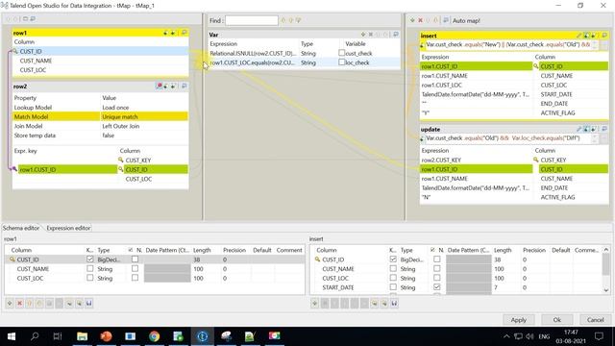The width and height of the screenshot is (615, 346).
Task: Click the Cancel button
Action: pyautogui.click(x=595, y=320)
